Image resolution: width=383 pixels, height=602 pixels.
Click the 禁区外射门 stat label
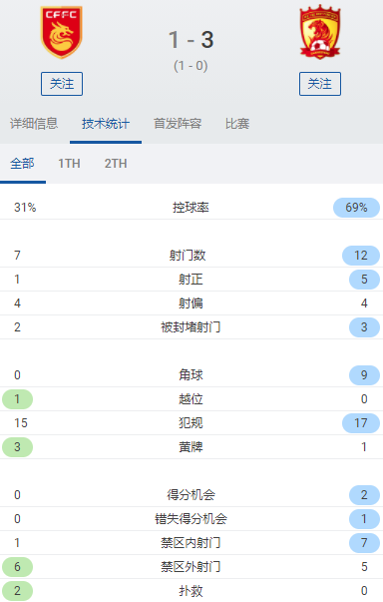pos(191,567)
